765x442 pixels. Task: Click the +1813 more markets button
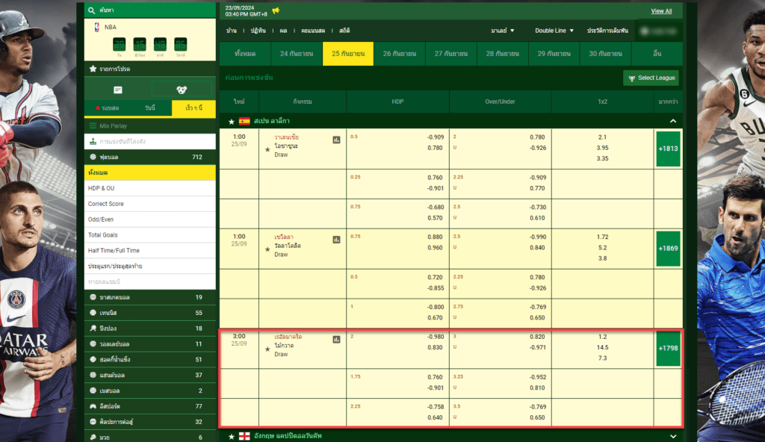point(668,149)
